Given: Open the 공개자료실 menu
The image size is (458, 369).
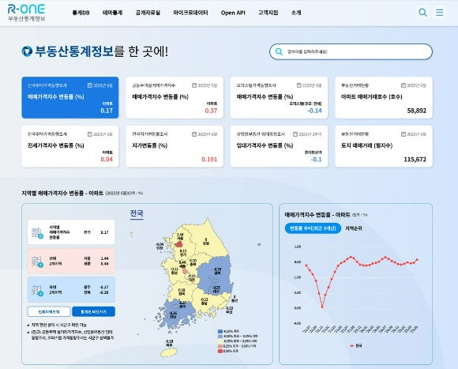Looking at the screenshot, I should coord(148,13).
